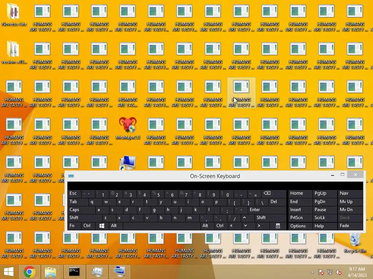Click the On-Screen Keyboard title bar
The image size is (373, 279).
pos(215,176)
